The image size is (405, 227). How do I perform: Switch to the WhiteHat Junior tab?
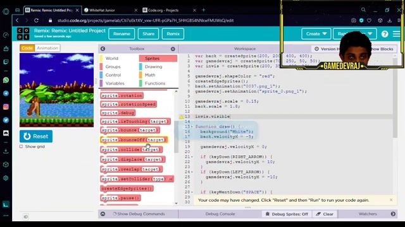tap(111, 10)
